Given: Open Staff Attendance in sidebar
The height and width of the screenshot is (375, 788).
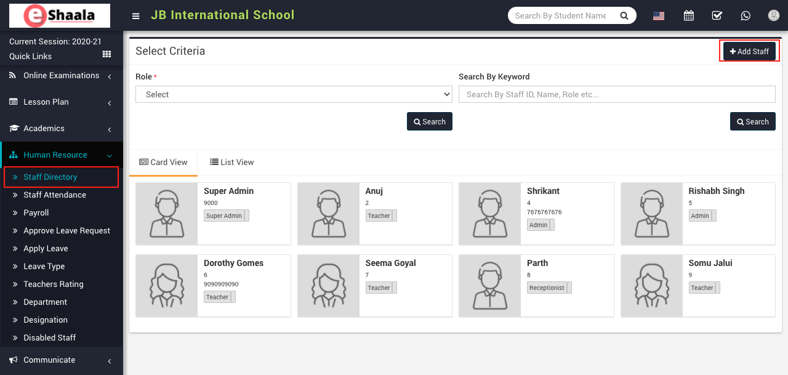Looking at the screenshot, I should coord(55,195).
